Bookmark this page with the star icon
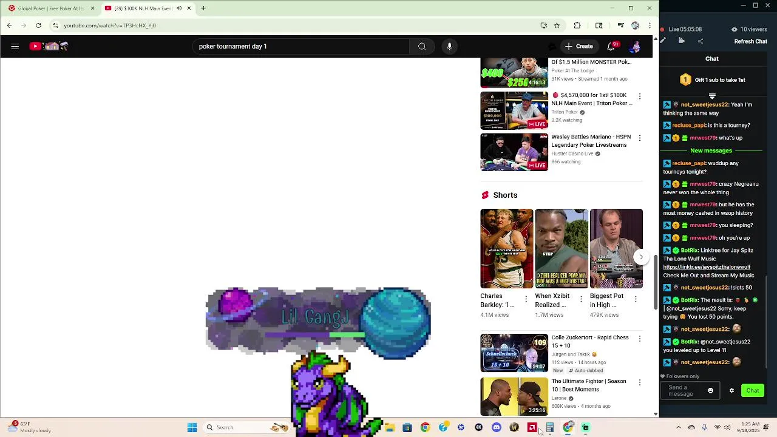Image resolution: width=777 pixels, height=437 pixels. (x=557, y=25)
